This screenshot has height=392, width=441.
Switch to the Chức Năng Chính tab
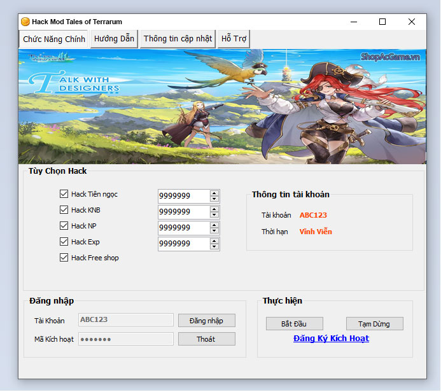(53, 39)
